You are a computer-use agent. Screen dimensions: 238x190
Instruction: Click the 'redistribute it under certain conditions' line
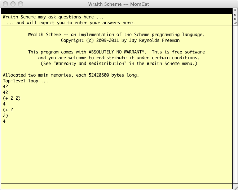[x=119, y=58]
